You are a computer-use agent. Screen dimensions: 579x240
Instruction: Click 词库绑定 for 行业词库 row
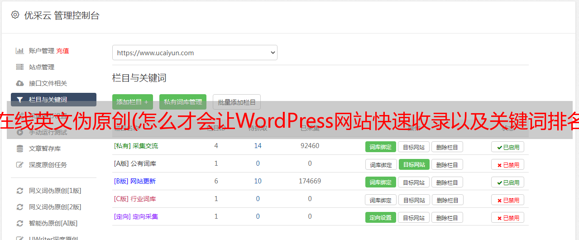[x=381, y=200]
